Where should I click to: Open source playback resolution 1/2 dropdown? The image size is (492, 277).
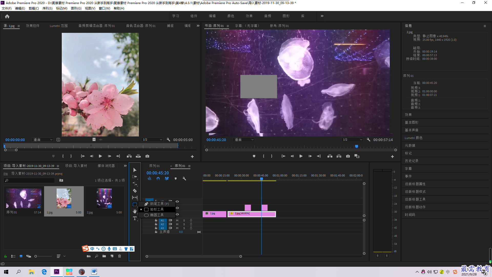152,140
